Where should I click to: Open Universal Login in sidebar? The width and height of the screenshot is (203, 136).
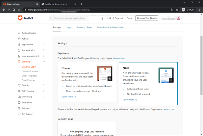pyautogui.click(x=29, y=67)
